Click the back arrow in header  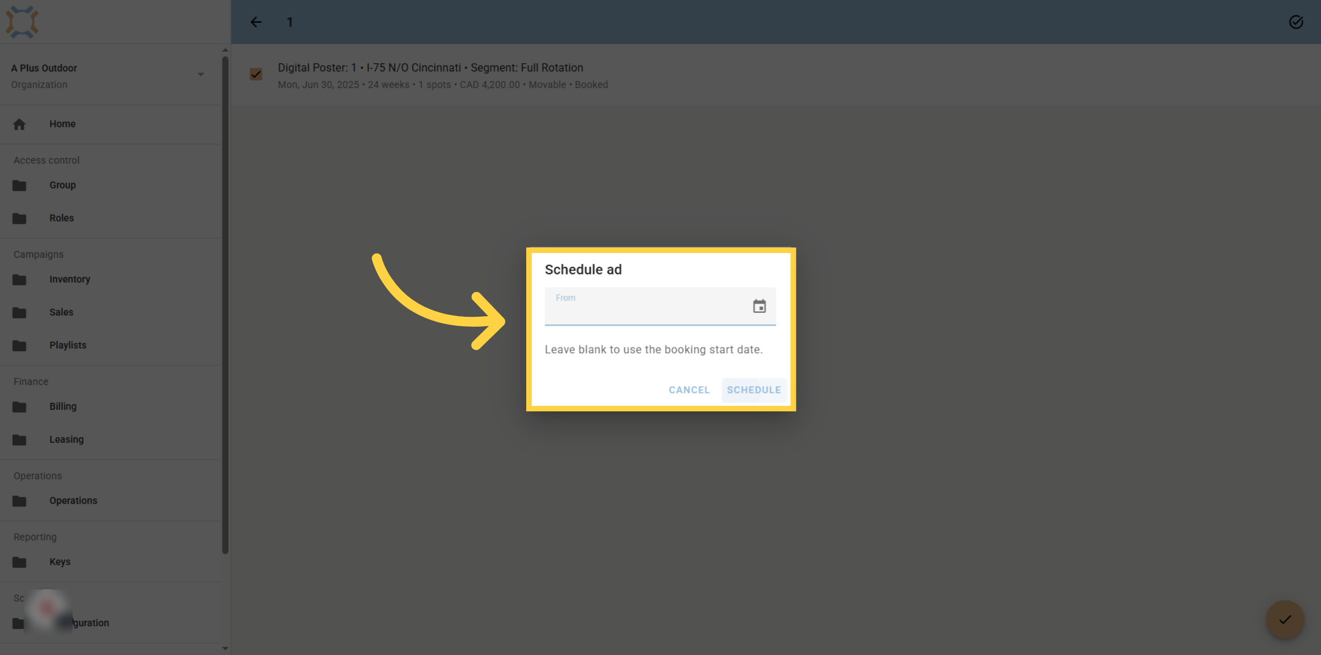(x=256, y=22)
